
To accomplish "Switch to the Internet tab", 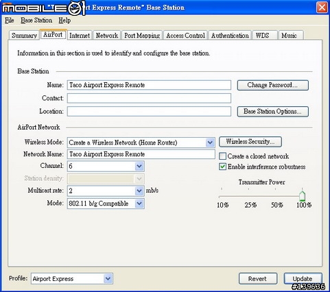I will [x=80, y=36].
